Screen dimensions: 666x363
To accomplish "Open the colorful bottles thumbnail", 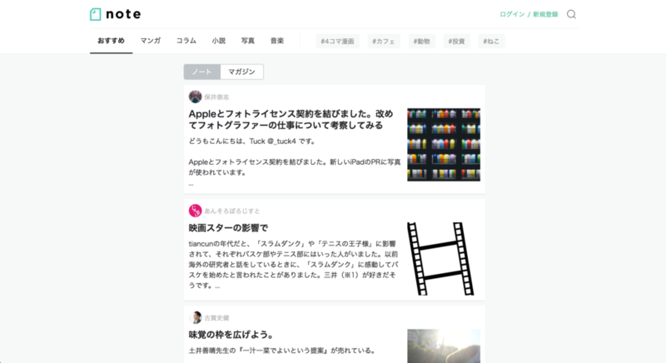I will (444, 145).
